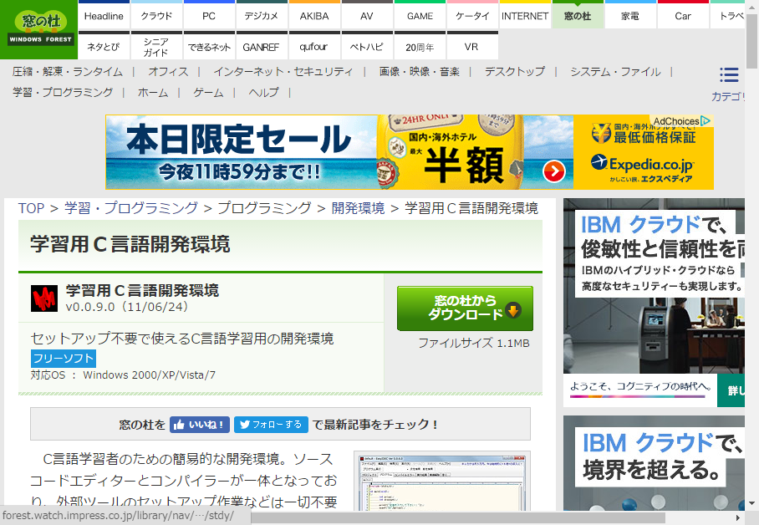The width and height of the screenshot is (759, 525).
Task: Open the GAME tab
Action: (x=420, y=16)
